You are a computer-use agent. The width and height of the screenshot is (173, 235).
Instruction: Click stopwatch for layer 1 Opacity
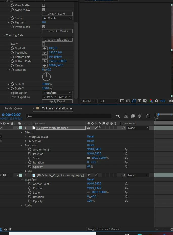[x=30, y=167]
